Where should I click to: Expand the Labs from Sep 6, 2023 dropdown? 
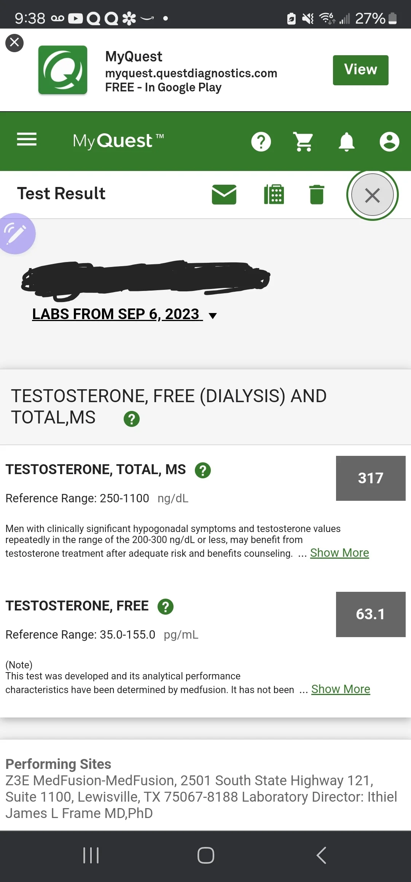click(124, 314)
